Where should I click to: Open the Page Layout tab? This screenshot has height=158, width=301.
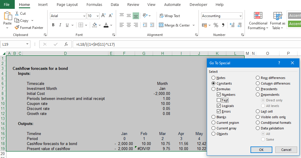pyautogui.click(x=67, y=5)
